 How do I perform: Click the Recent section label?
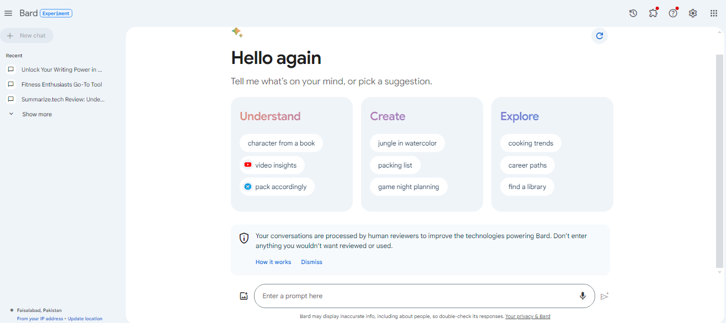[x=14, y=56]
